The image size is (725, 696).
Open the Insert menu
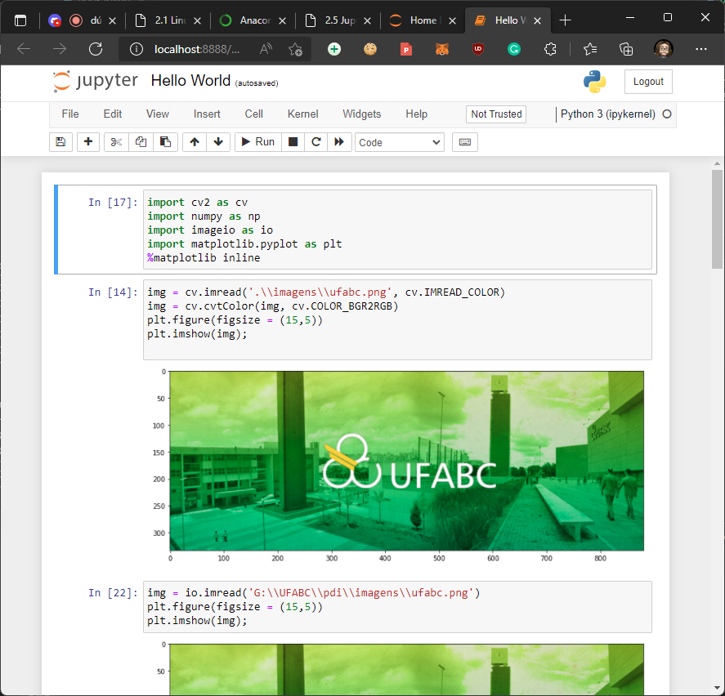click(x=207, y=114)
